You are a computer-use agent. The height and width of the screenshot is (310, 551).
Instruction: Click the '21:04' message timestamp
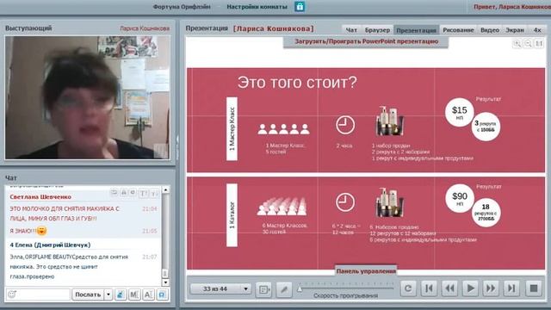click(x=150, y=208)
